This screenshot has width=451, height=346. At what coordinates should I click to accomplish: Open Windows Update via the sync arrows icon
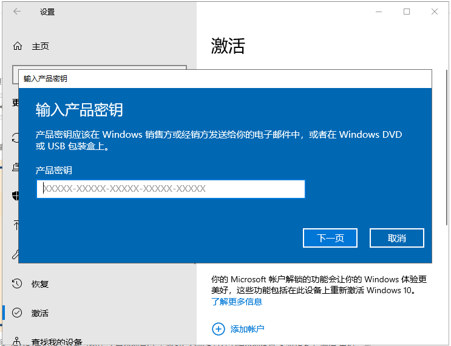click(16, 138)
